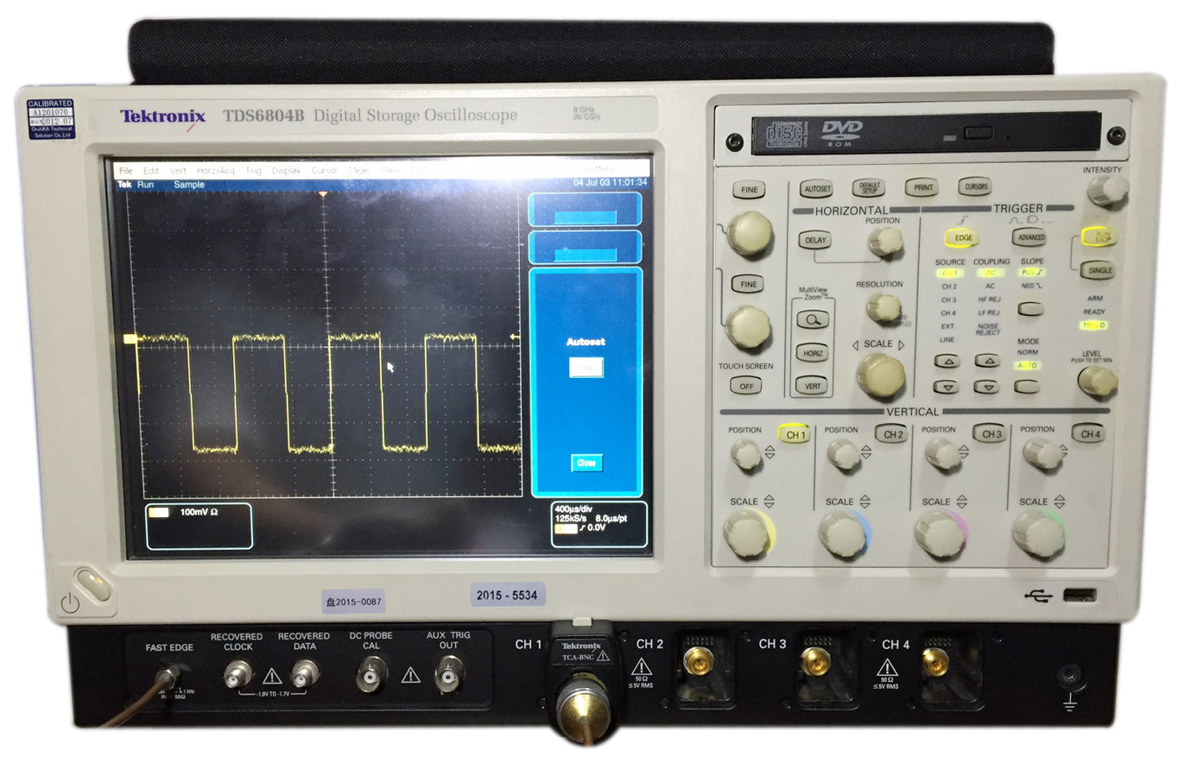Viewport: 1178px width, 757px height.
Task: Click the horizontal SCALE knob
Action: [880, 375]
